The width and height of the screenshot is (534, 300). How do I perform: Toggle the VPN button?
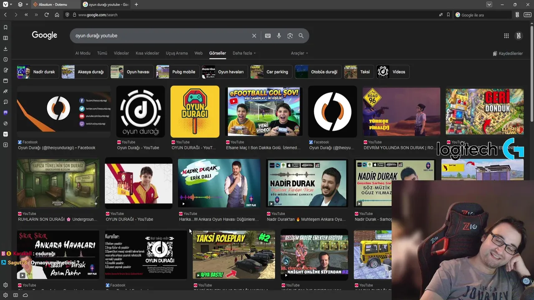(527, 15)
